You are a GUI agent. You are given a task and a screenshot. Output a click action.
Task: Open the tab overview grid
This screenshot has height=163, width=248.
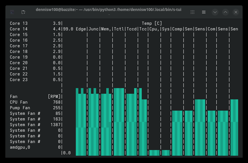pos(192,12)
